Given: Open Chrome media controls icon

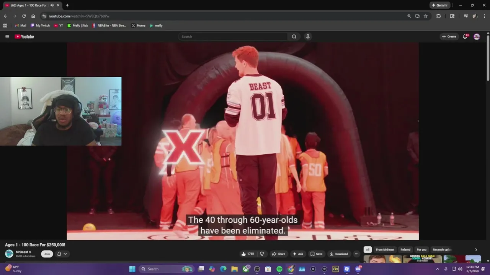Looking at the screenshot, I should pyautogui.click(x=466, y=16).
